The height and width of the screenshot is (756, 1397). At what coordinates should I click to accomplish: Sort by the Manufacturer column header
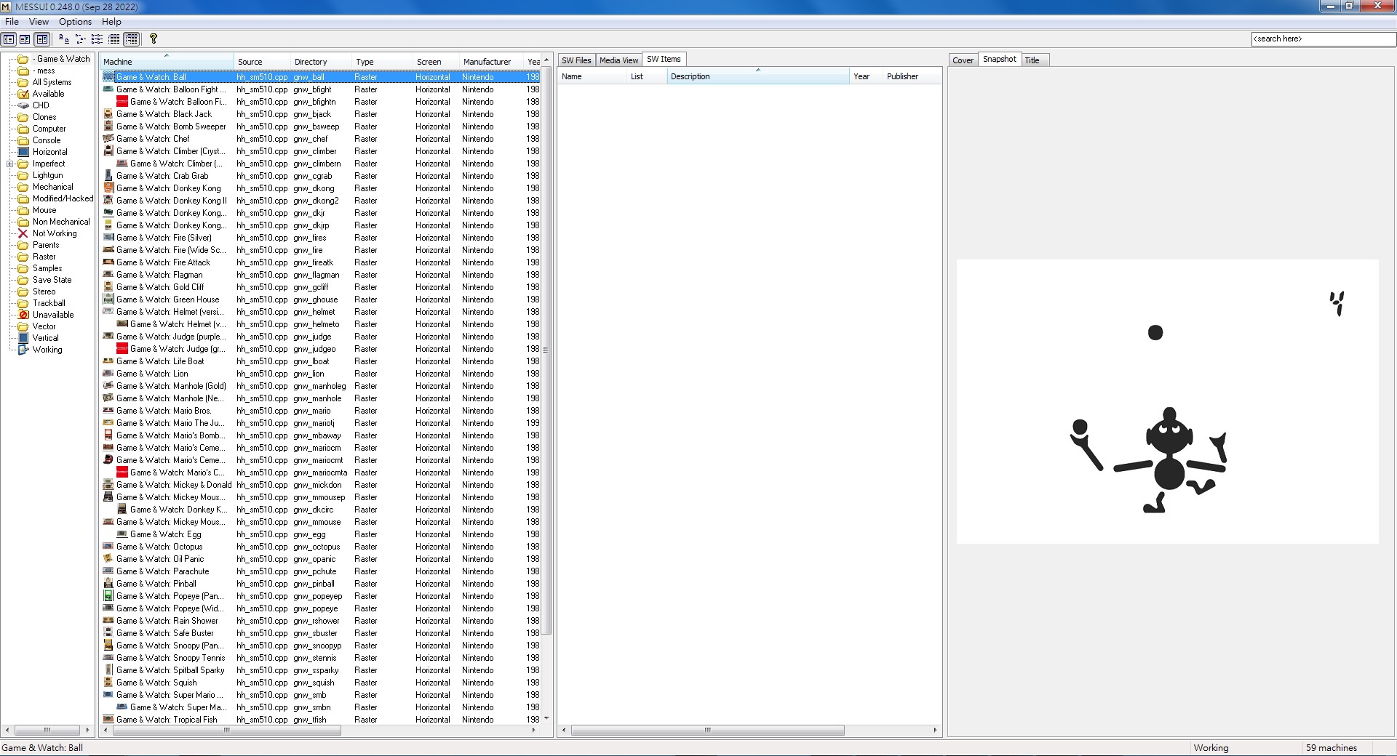pyautogui.click(x=492, y=62)
